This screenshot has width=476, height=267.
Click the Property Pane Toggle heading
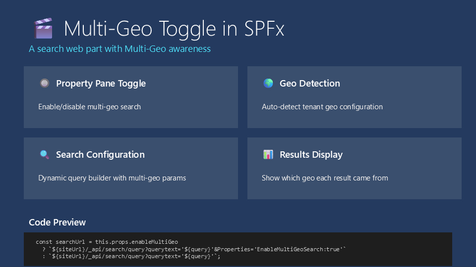pyautogui.click(x=101, y=83)
